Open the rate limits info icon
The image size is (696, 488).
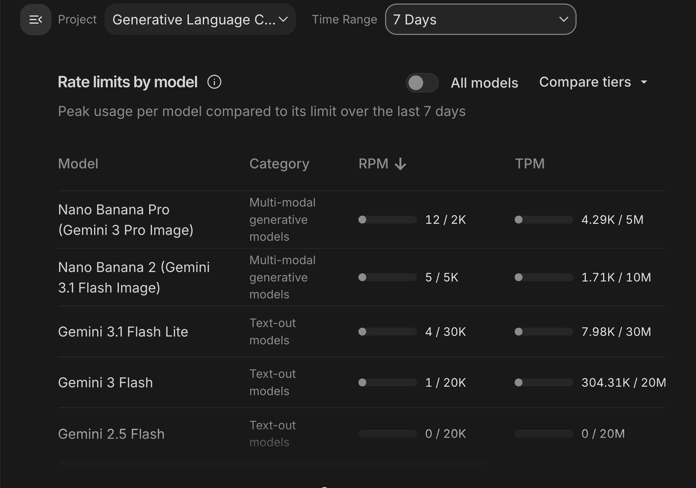point(214,82)
